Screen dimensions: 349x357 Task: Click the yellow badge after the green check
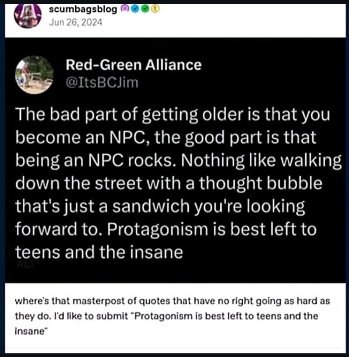155,9
